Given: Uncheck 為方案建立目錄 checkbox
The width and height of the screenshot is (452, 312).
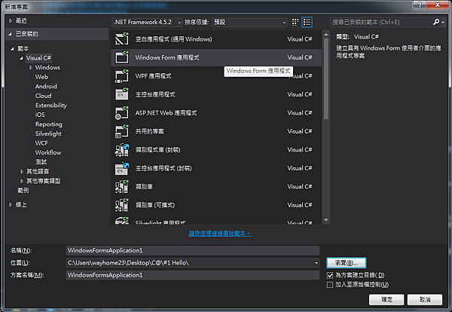Looking at the screenshot, I should [330, 275].
